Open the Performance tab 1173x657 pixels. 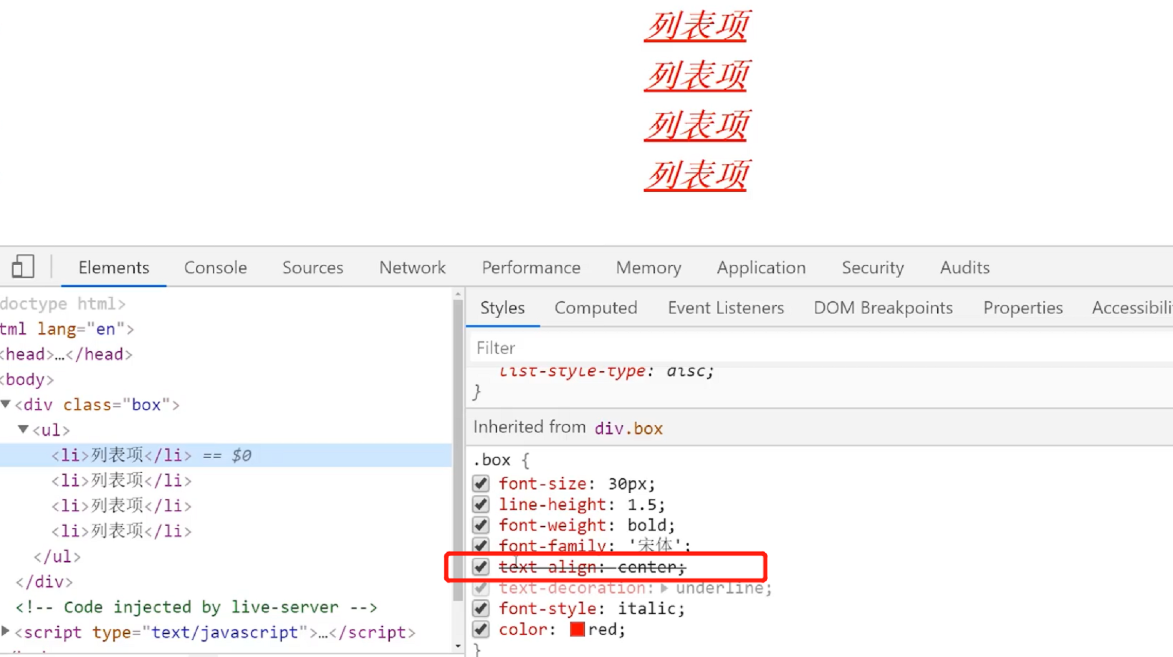(x=531, y=267)
